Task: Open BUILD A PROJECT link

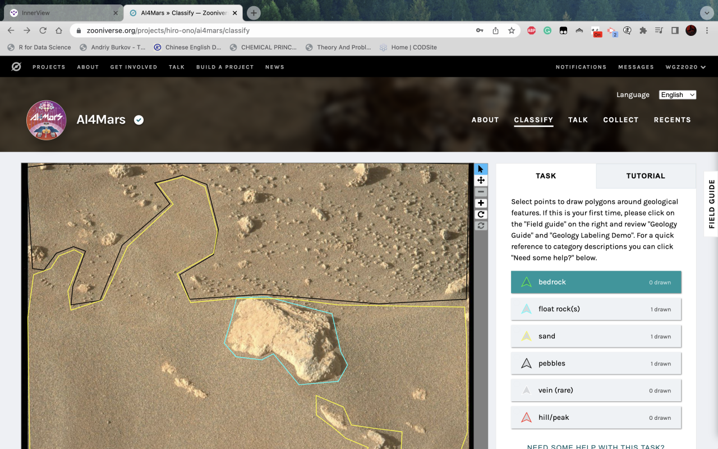Action: 225,67
